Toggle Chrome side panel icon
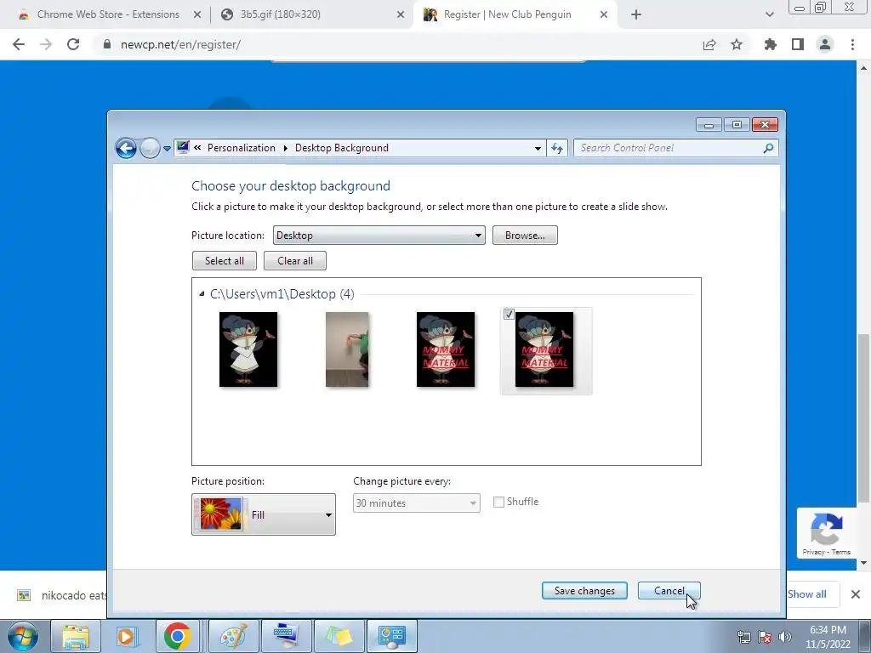The height and width of the screenshot is (653, 871). (798, 44)
